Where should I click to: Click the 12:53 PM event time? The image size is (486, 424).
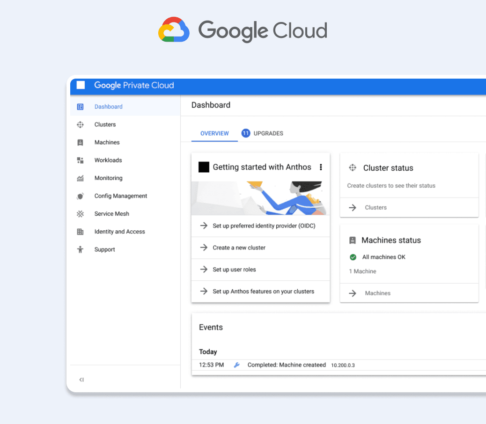click(211, 365)
